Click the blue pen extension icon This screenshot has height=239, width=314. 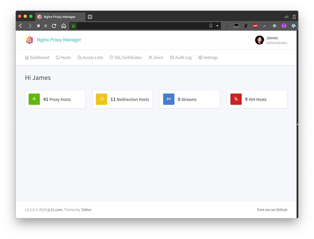[x=227, y=26]
